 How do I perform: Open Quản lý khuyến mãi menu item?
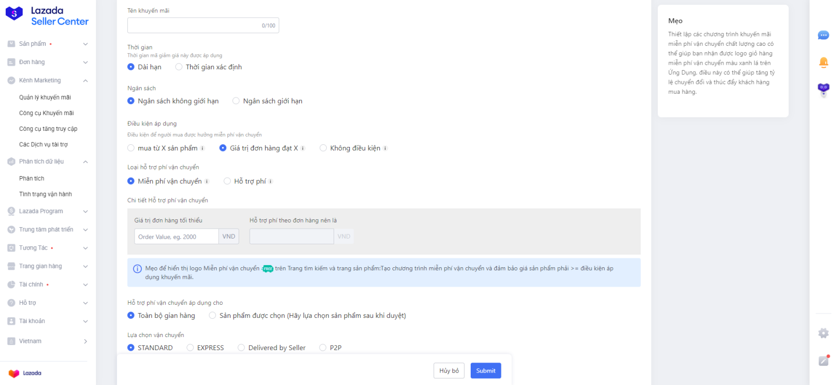point(45,97)
